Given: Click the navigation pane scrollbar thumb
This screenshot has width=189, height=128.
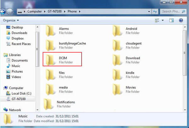Looking at the screenshot, I should (x=37, y=49).
